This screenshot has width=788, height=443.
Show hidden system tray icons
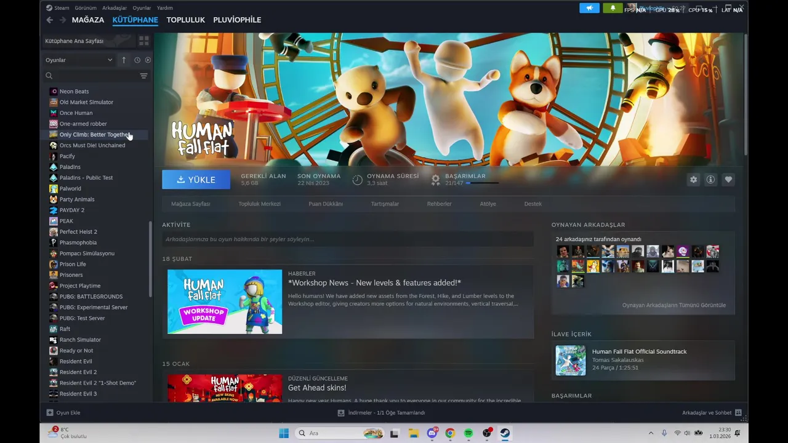click(x=651, y=433)
